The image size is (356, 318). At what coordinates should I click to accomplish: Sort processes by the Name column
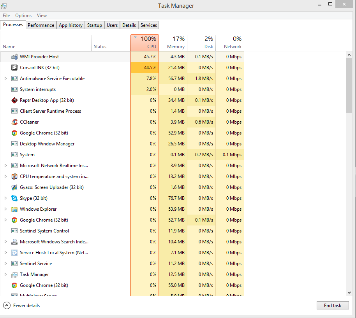tap(46, 43)
